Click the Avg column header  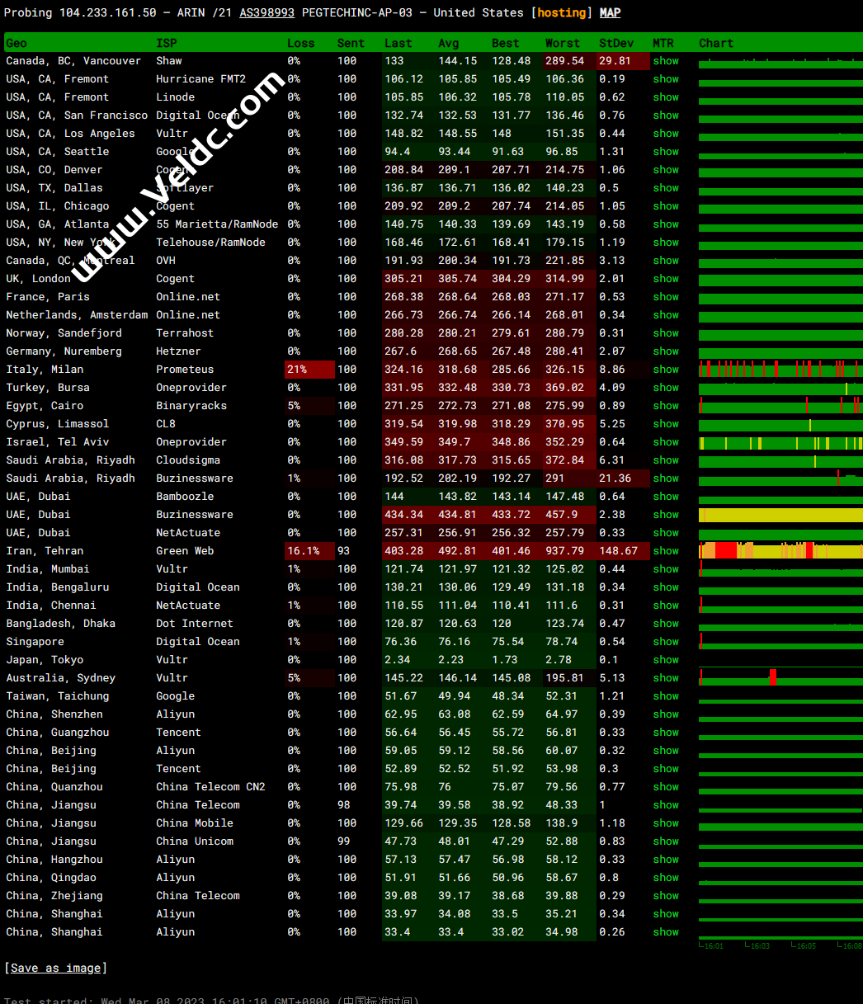click(449, 43)
